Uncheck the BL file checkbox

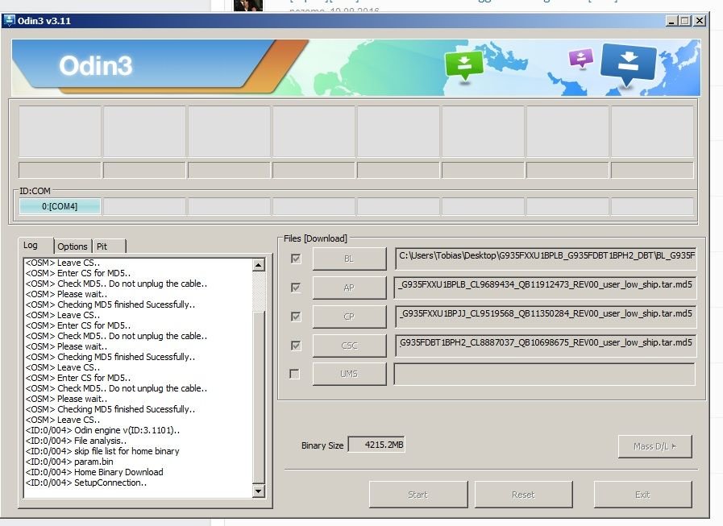tap(296, 259)
